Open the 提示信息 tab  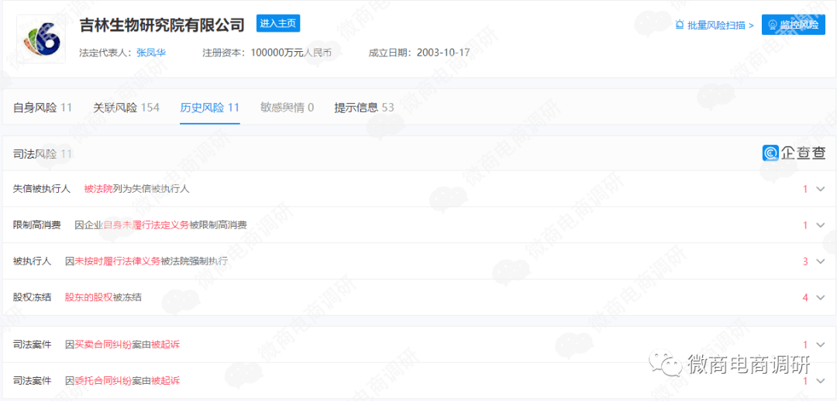[364, 108]
